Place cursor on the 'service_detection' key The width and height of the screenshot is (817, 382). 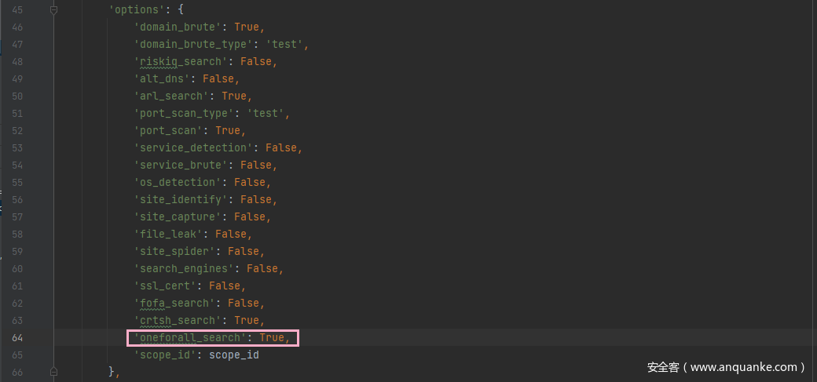tap(193, 147)
